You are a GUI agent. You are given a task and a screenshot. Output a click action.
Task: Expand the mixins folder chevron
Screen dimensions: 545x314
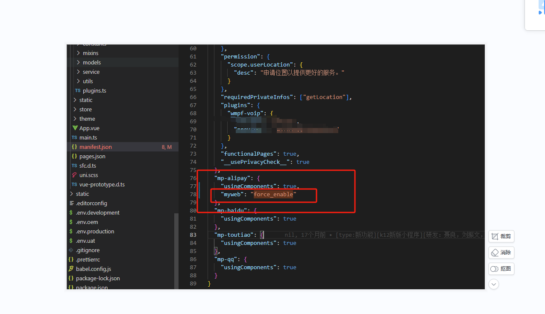click(78, 53)
